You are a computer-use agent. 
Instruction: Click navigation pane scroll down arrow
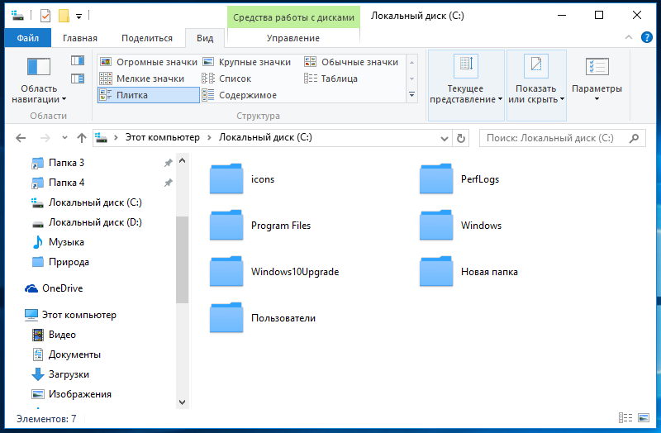click(x=182, y=402)
